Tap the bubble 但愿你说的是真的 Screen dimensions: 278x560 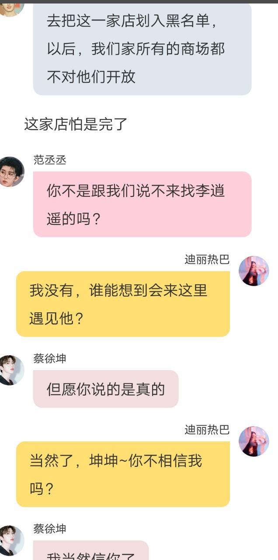coord(106,389)
